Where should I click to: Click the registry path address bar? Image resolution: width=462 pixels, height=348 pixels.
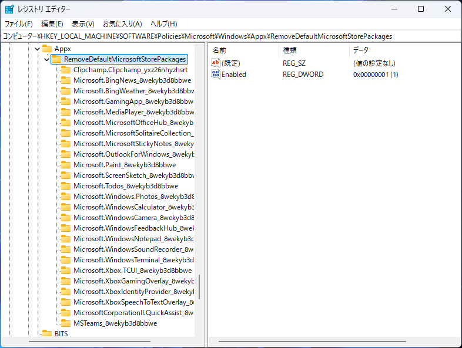pyautogui.click(x=231, y=36)
